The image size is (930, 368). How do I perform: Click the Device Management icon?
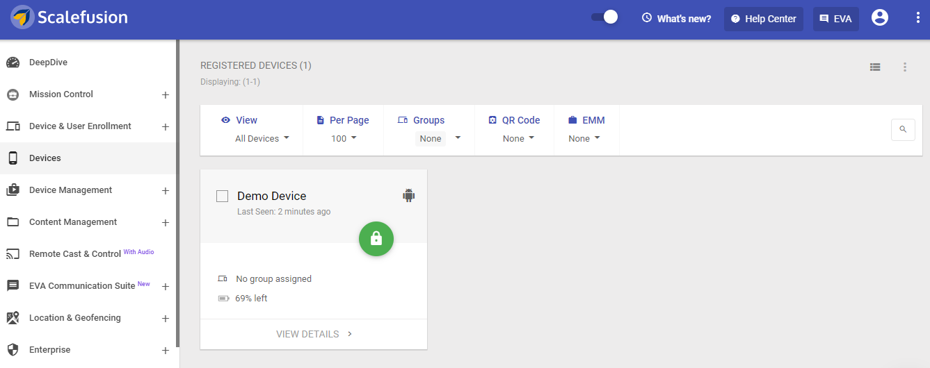[13, 190]
